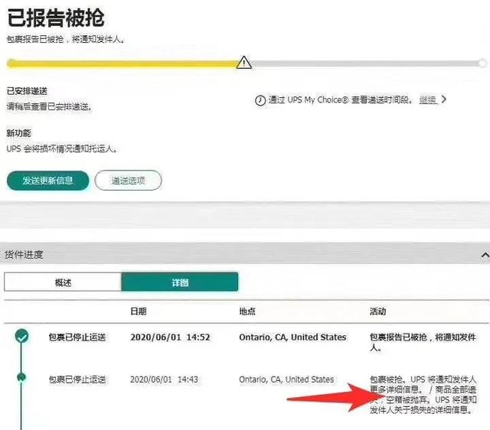Switch to the 概述 tab
The height and width of the screenshot is (430, 490).
(63, 282)
